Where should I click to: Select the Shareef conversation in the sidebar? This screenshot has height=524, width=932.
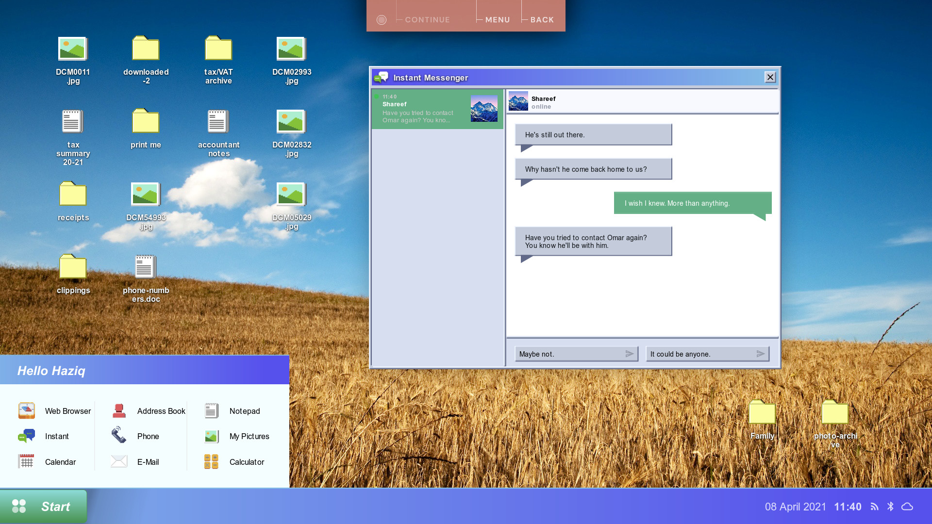point(436,108)
